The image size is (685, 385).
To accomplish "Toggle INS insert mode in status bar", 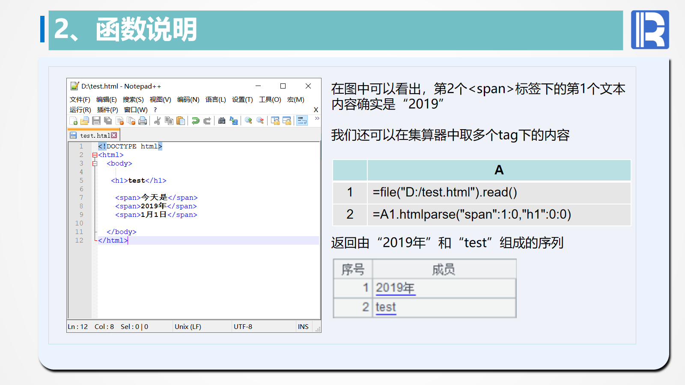I will coord(303,327).
